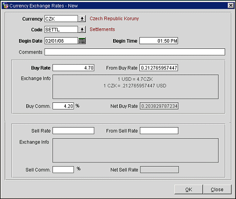Click the Begin Date field 02/01/06
This screenshot has height=199, width=236.
[x=61, y=41]
